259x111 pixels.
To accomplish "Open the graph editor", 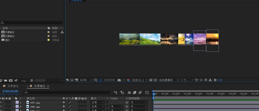I will (x=147, y=93).
